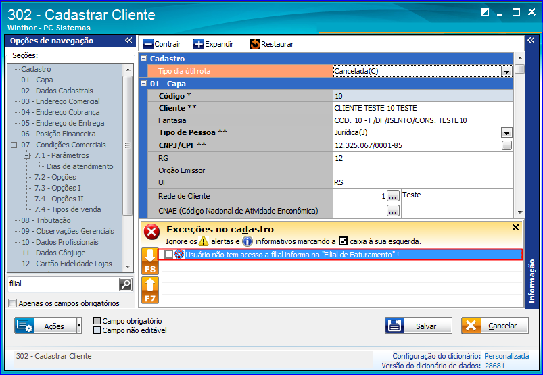Screen dimensions: 543x375
Task: Click the red error icon in Exceções
Action: pyautogui.click(x=151, y=232)
